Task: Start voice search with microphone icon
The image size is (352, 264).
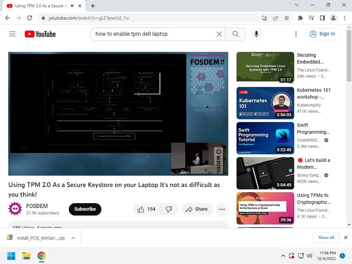Action: [x=256, y=34]
